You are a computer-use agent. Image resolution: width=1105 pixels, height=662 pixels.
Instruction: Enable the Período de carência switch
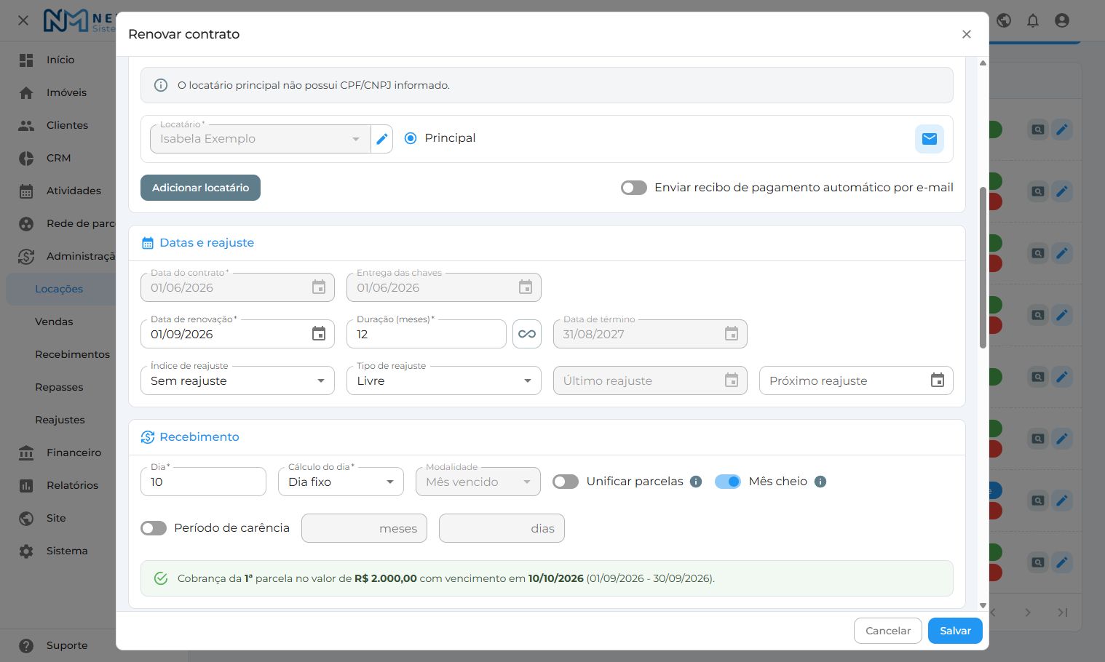(154, 528)
